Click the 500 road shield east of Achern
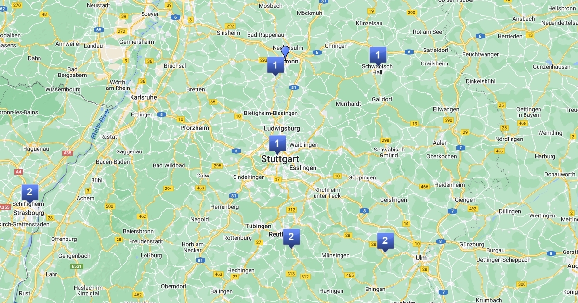 (x=110, y=206)
